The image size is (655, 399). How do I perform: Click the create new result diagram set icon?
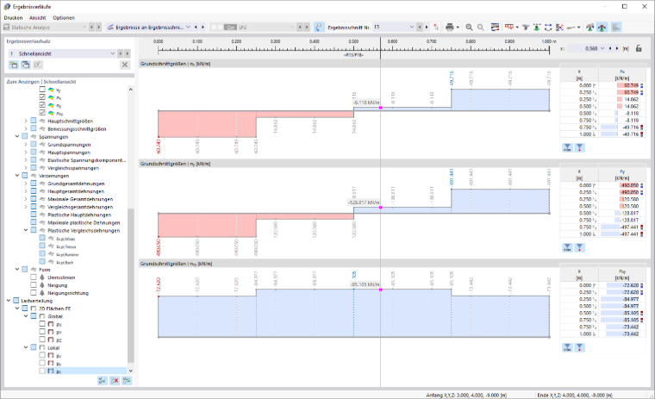[14, 65]
